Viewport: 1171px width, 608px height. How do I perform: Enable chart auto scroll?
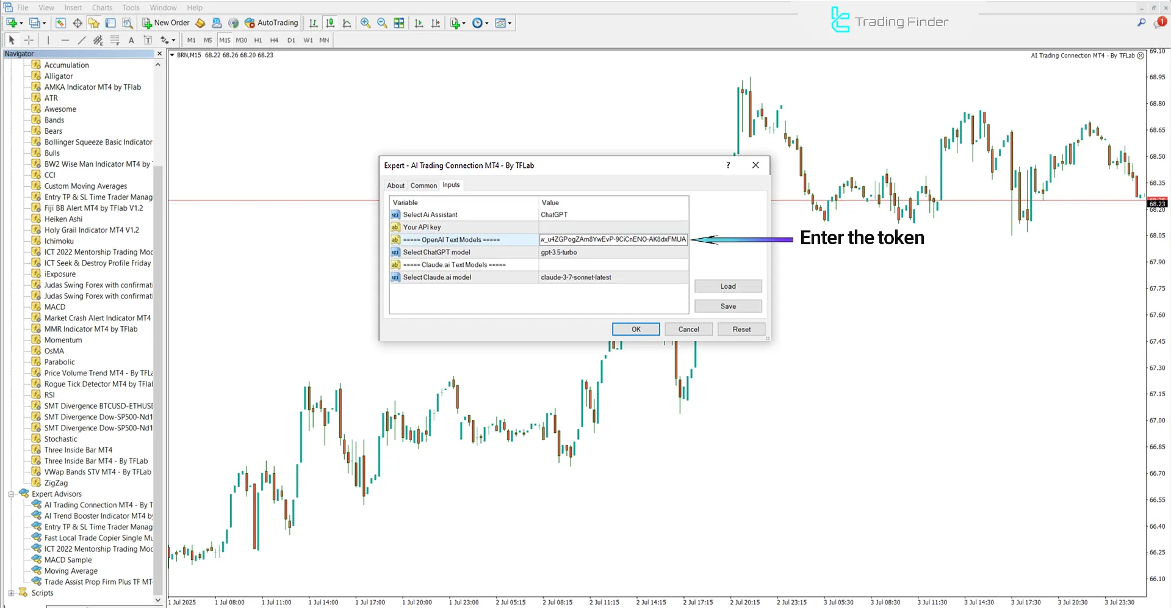(419, 23)
